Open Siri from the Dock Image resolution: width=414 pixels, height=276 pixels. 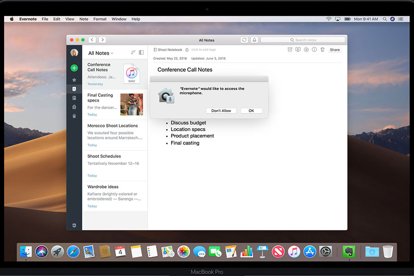[41, 252]
